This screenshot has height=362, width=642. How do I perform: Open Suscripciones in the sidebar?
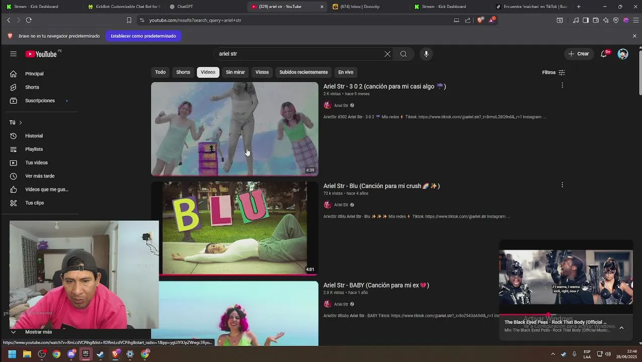40,101
